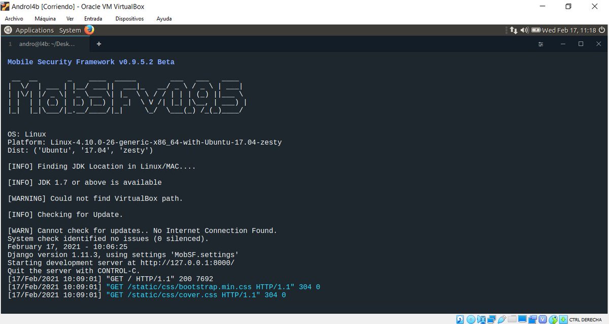
Task: Add a new terminal tab with plus
Action: 99,44
